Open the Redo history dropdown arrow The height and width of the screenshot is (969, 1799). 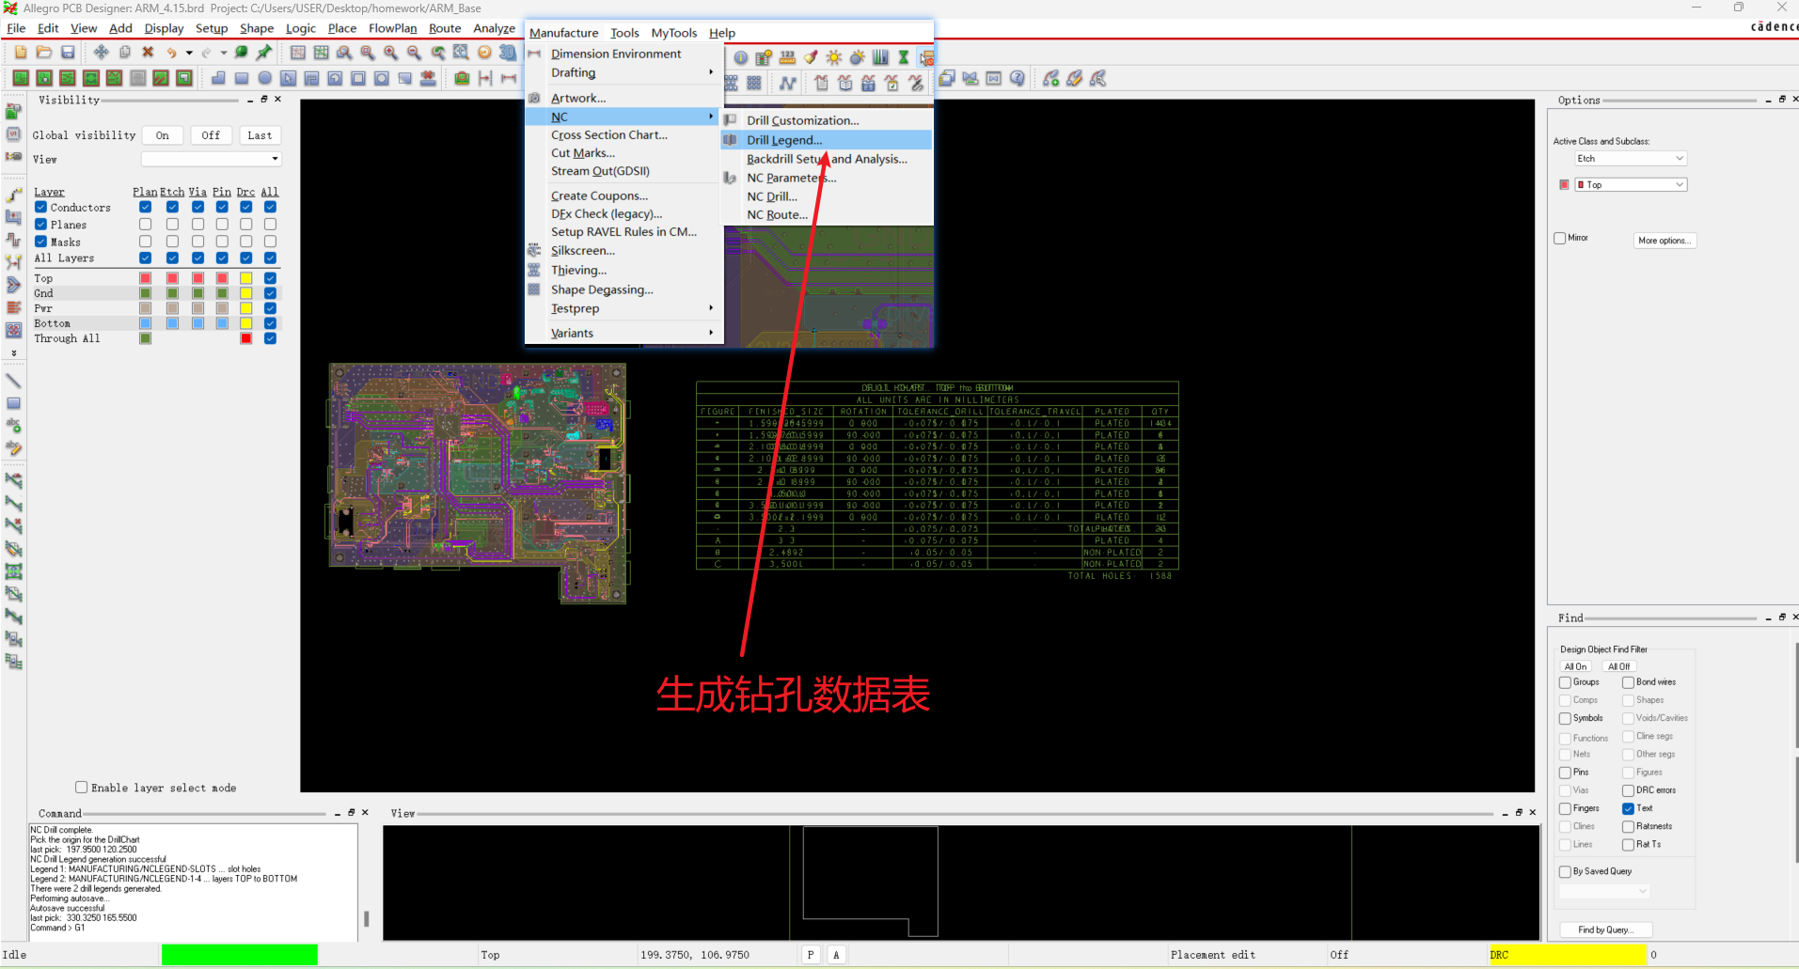tap(224, 53)
